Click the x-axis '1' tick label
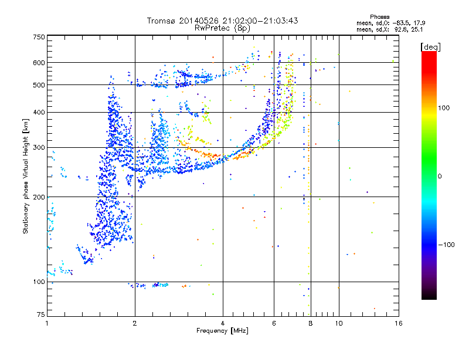Viewport: 469px width, 352px height. tap(47, 323)
